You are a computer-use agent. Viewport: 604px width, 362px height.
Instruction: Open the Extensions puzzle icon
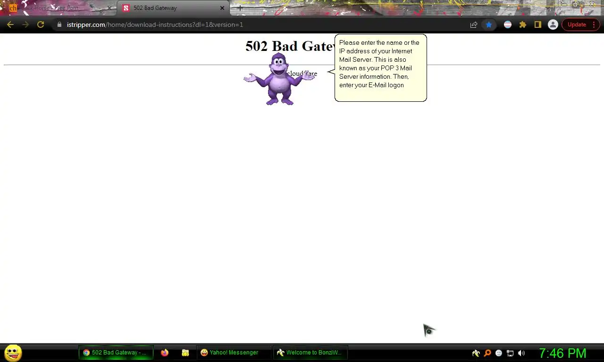tap(523, 25)
